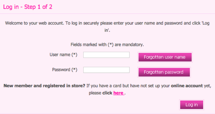Click the '(*)' symbol in the mandatory fields note

110,44
